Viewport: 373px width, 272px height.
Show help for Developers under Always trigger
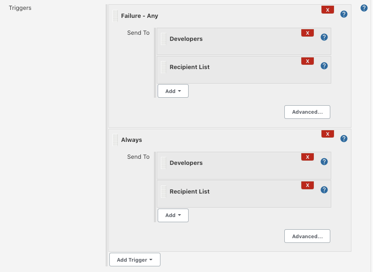324,162
